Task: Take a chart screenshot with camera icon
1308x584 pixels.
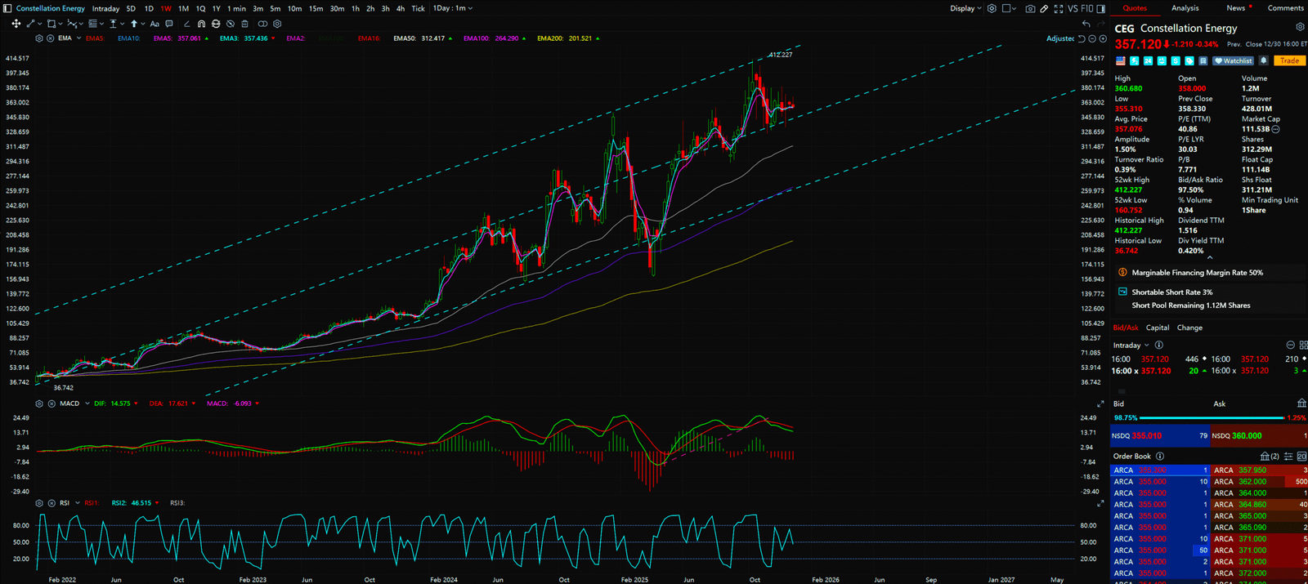Action: coord(1030,8)
